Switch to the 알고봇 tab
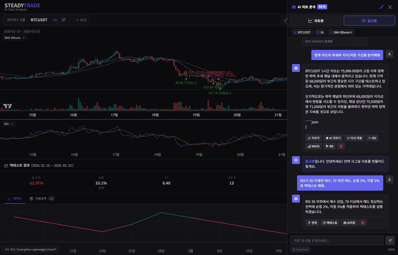398x255 pixels. click(x=369, y=21)
